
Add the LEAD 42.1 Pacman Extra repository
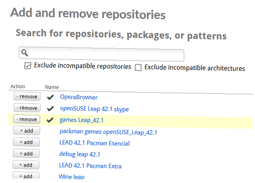point(26,165)
